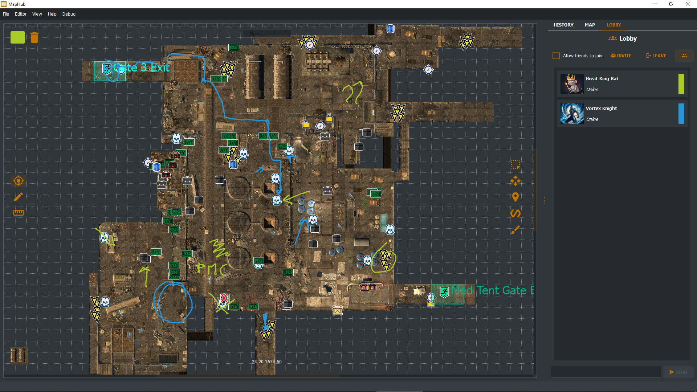697x392 pixels.
Task: Select the move tool
Action: [x=515, y=181]
